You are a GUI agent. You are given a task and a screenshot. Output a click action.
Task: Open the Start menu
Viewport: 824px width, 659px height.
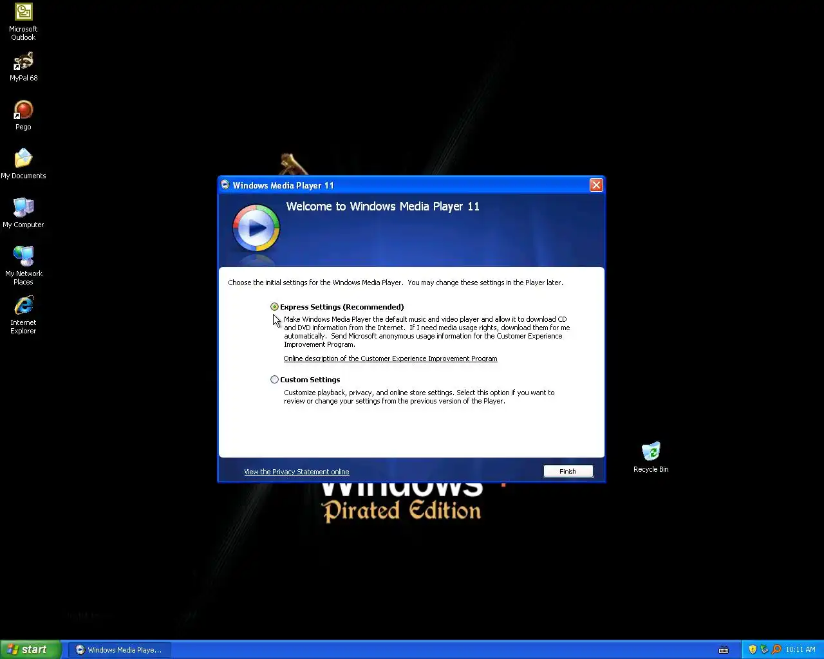pyautogui.click(x=30, y=649)
